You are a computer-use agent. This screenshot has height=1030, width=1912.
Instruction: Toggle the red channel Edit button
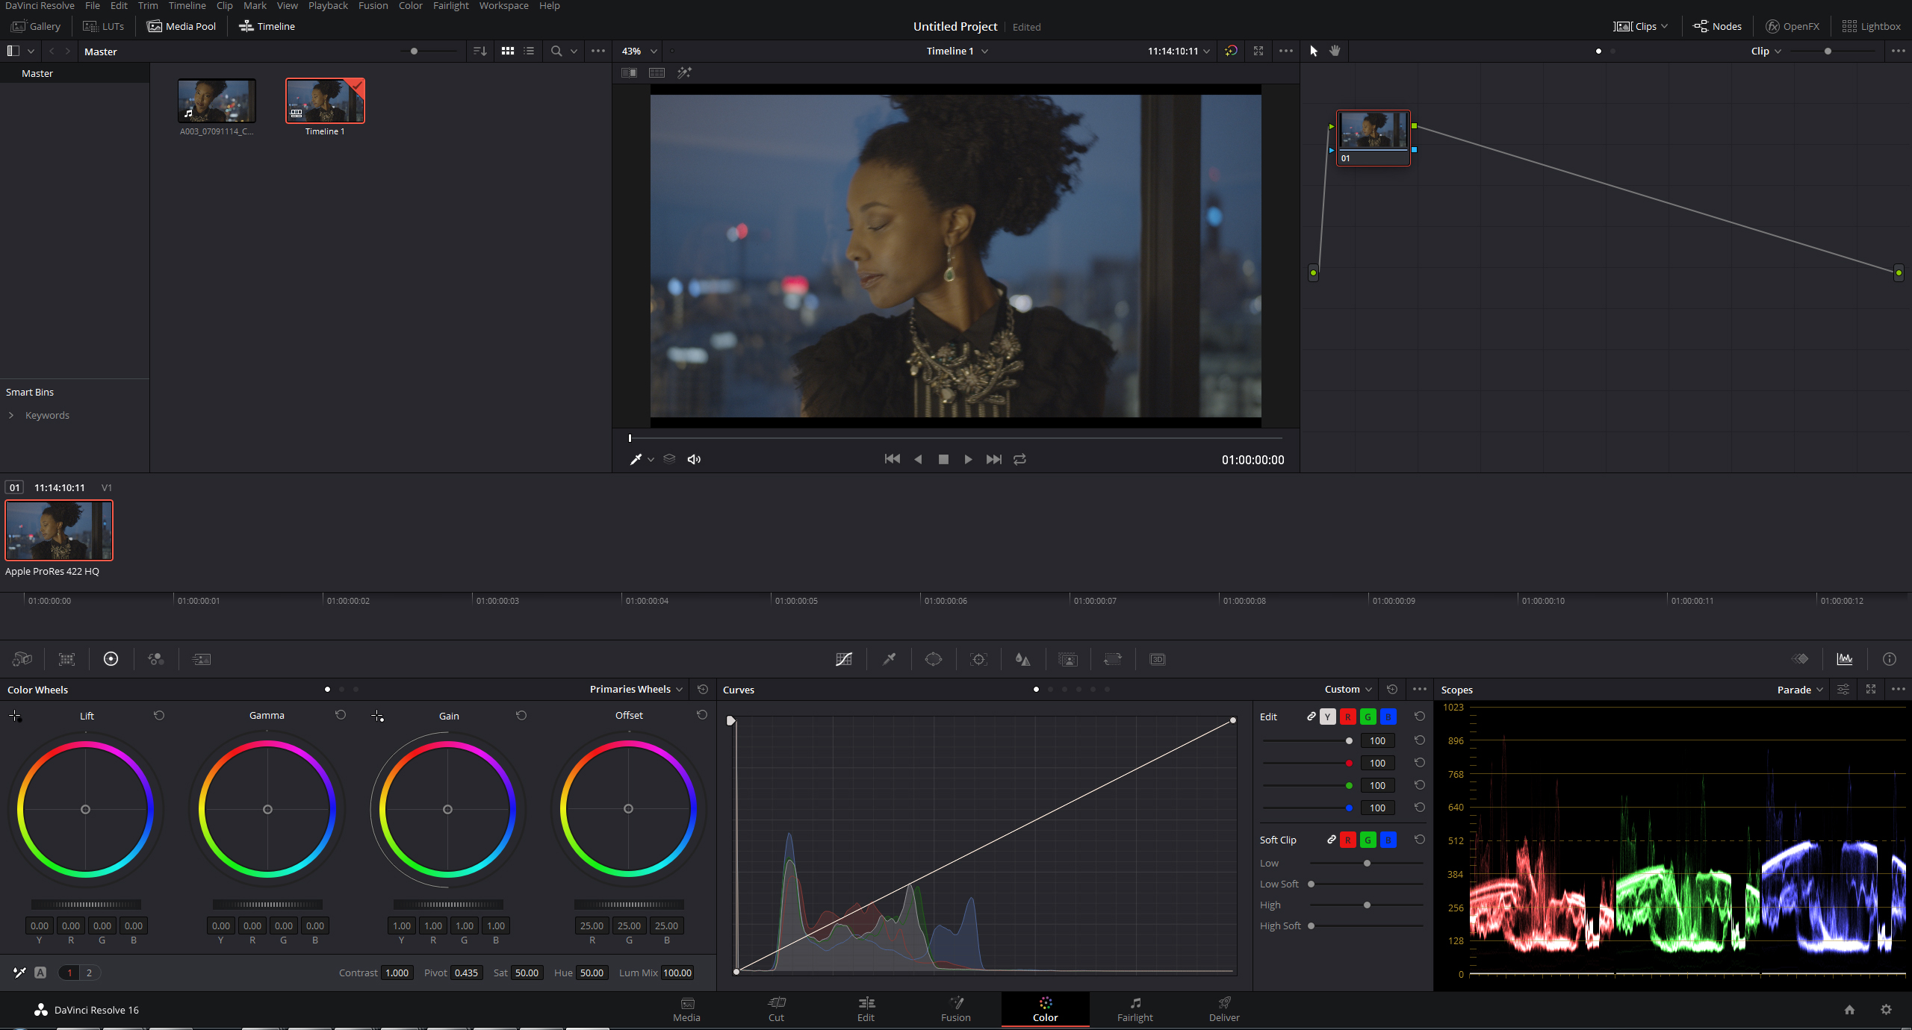[1347, 717]
